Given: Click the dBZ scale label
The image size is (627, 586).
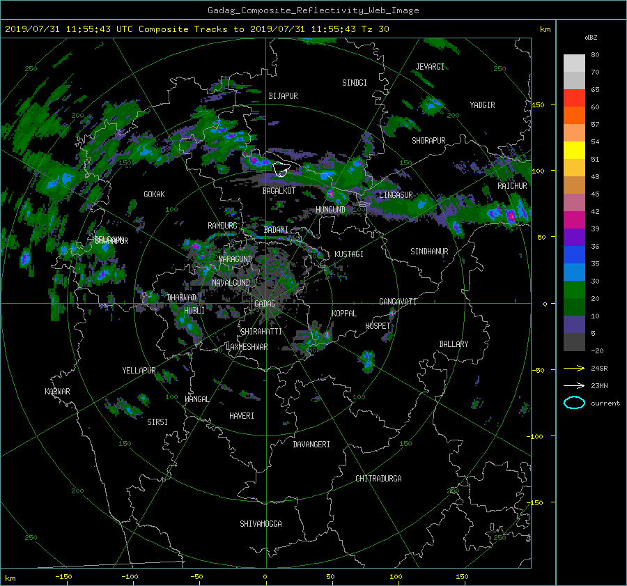Looking at the screenshot, I should click(591, 37).
